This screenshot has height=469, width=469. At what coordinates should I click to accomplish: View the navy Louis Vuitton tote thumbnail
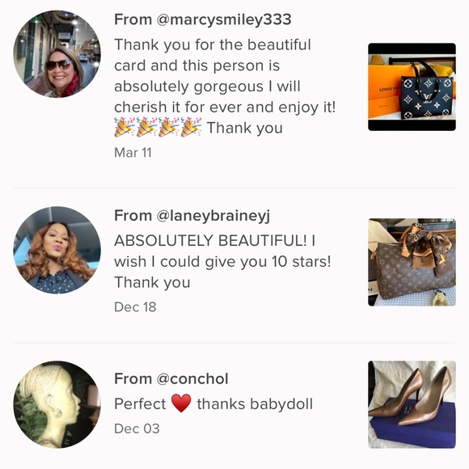coord(412,87)
